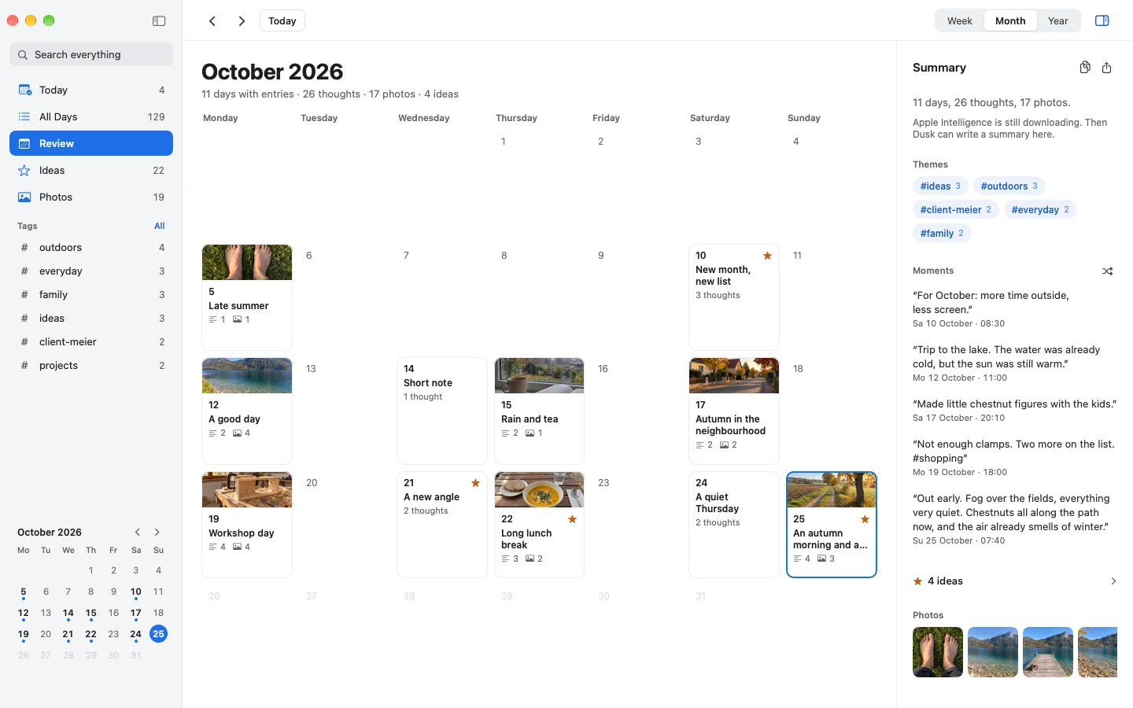Go to the next month in the toolbar
1133x708 pixels.
point(242,21)
